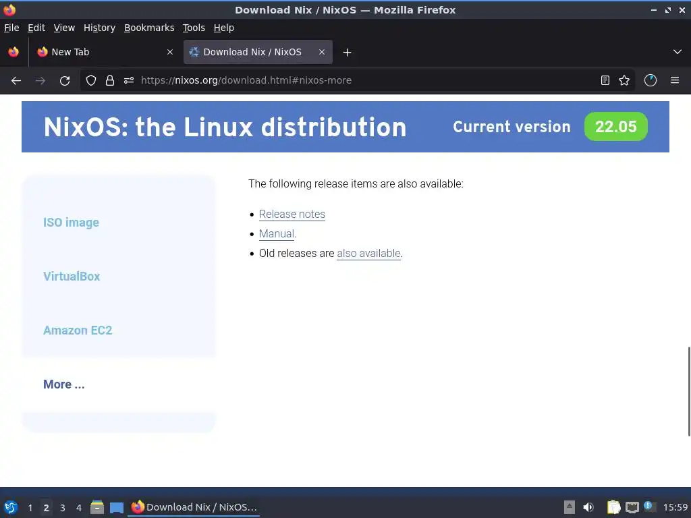The height and width of the screenshot is (518, 691).
Task: Open the circular account icon in toolbar
Action: click(651, 81)
